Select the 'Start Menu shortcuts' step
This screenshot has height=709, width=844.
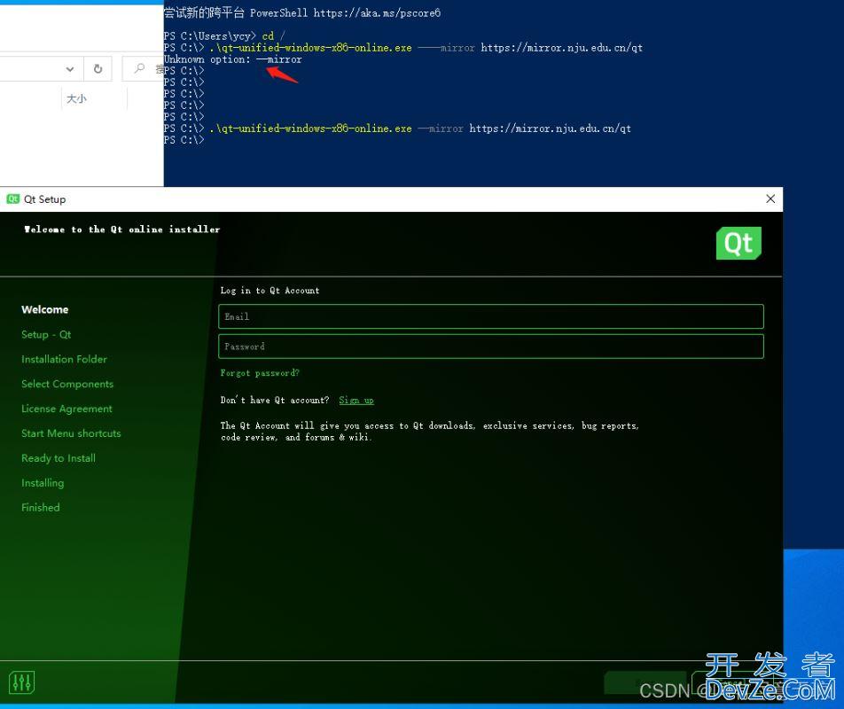coord(71,433)
